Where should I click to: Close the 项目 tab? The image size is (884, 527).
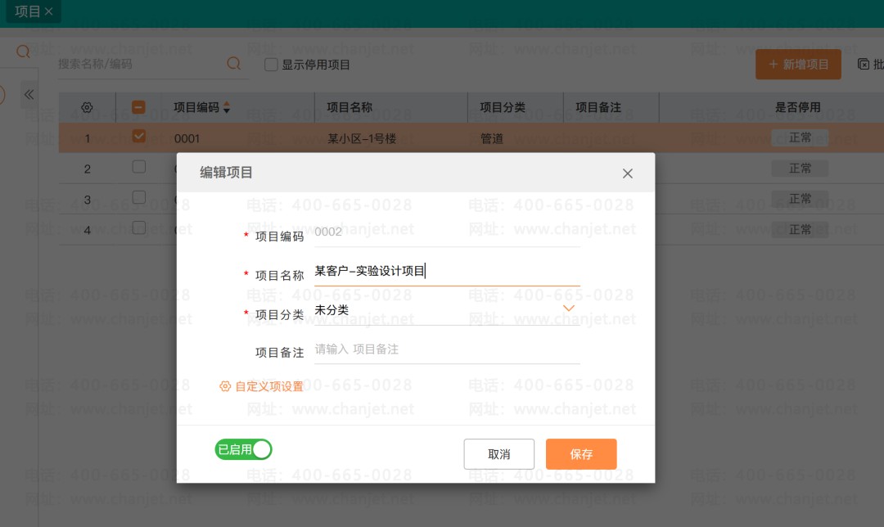(x=49, y=11)
